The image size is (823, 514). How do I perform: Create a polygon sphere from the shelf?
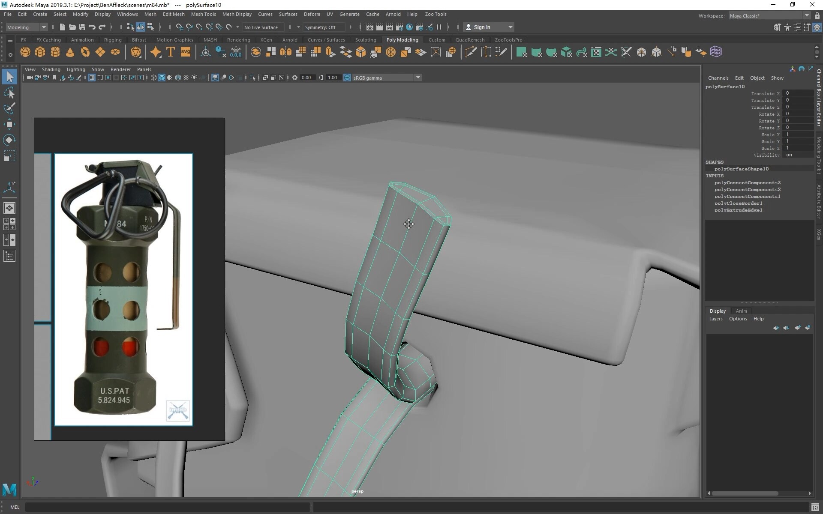(25, 52)
